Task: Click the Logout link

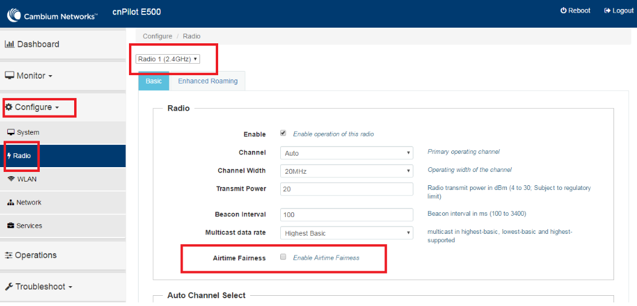Action: (619, 11)
